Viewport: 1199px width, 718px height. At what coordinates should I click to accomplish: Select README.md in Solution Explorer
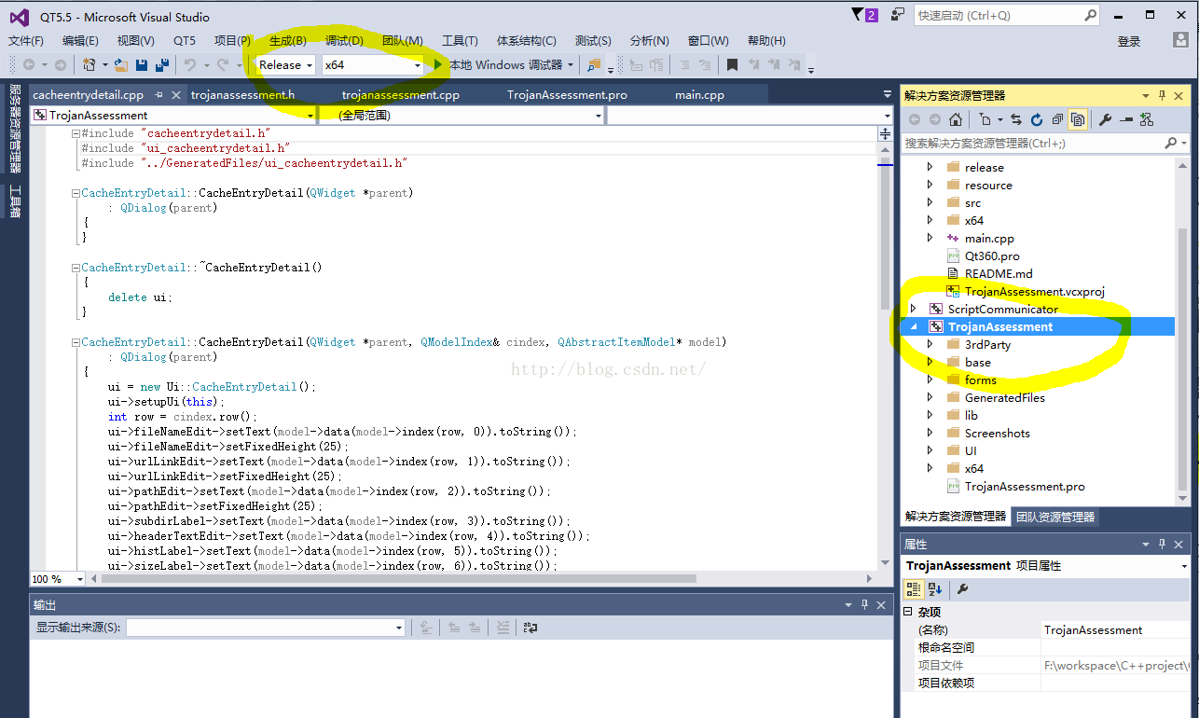999,273
